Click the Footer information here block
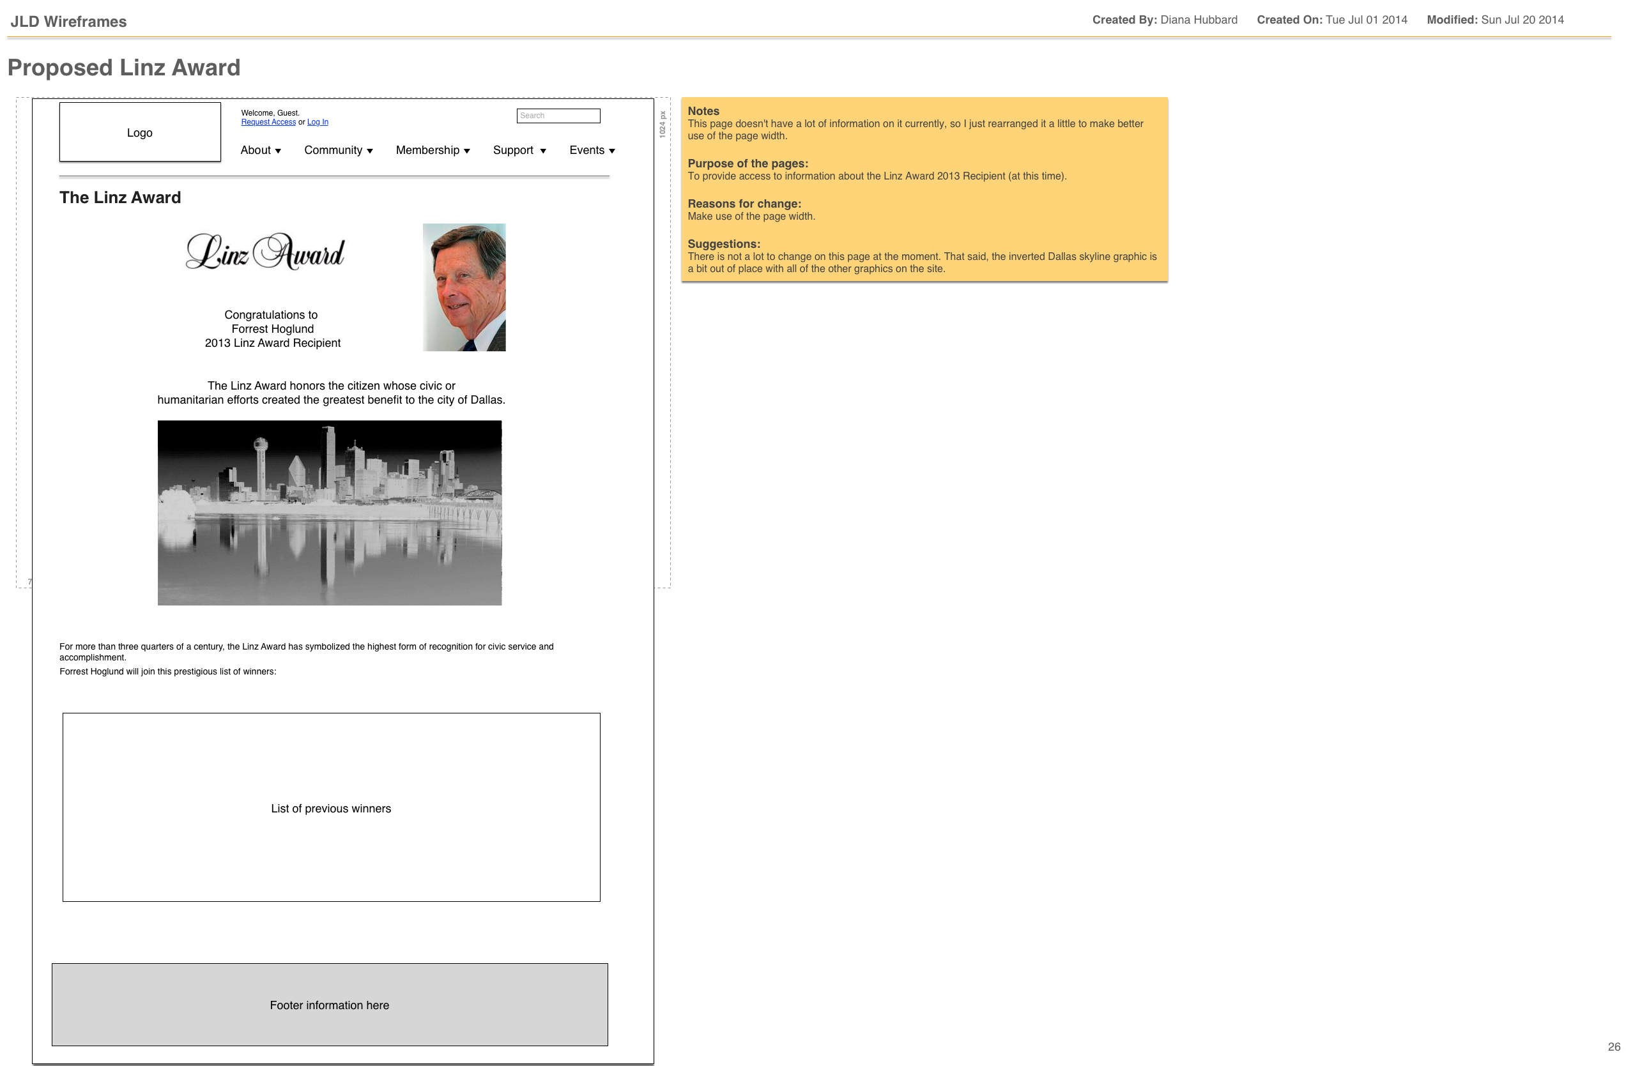This screenshot has width=1633, height=1066. point(330,1005)
